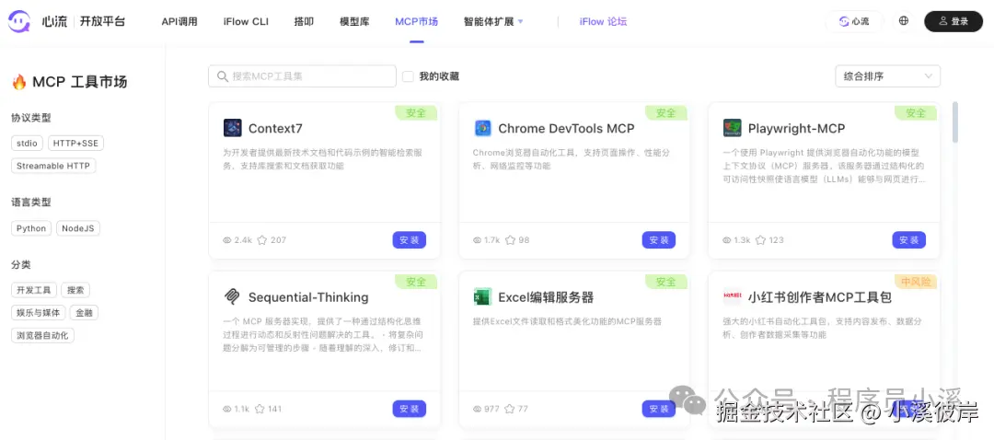Click the 心流 logo icon in header
This screenshot has height=440, width=994.
(19, 21)
